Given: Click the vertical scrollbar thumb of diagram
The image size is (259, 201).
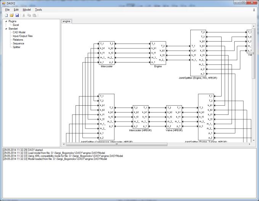Looking at the screenshot, I should [254, 53].
